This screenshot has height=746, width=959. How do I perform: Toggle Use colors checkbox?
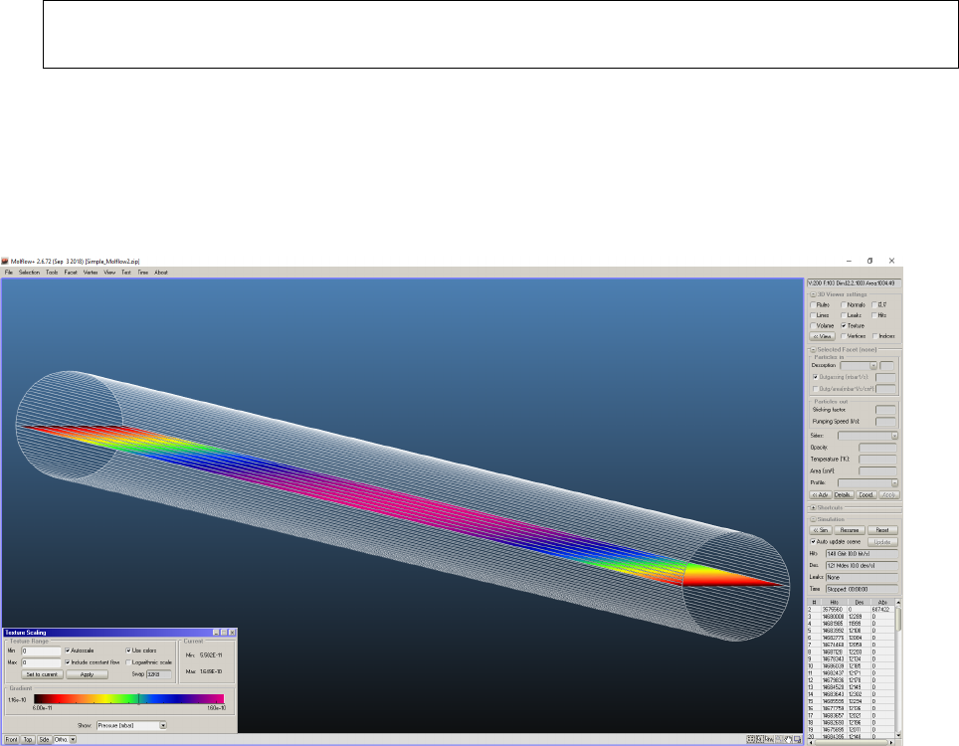(128, 651)
